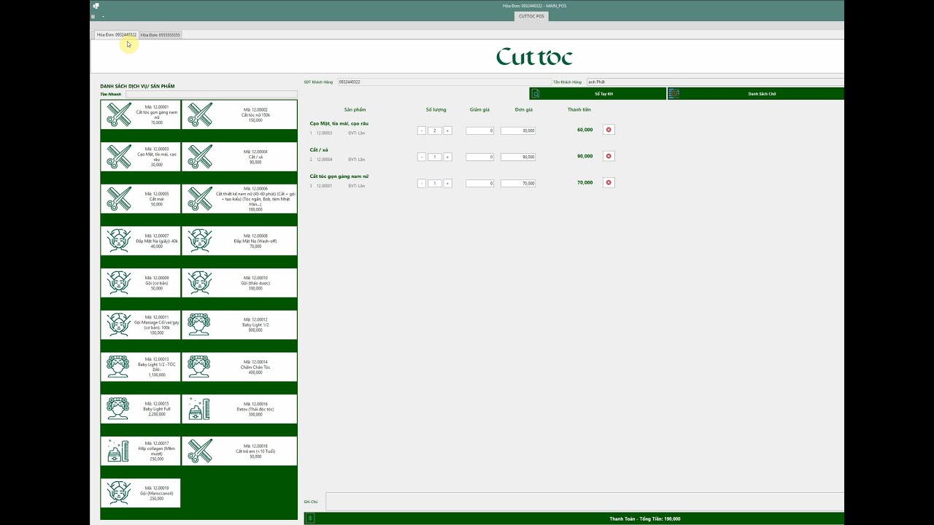Viewport: 934px width, 525px height.
Task: Add service 12.00008 Đắp Mặt Nạ Wash-off
Action: [239, 241]
